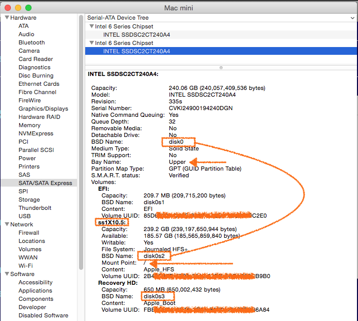Open the Thunderbolt hardware entry

(x=36, y=208)
